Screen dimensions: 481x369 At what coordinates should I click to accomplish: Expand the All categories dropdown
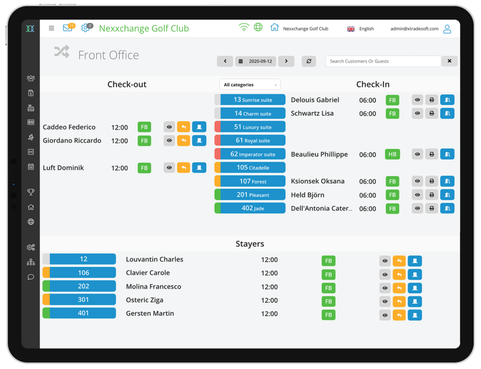pyautogui.click(x=250, y=85)
